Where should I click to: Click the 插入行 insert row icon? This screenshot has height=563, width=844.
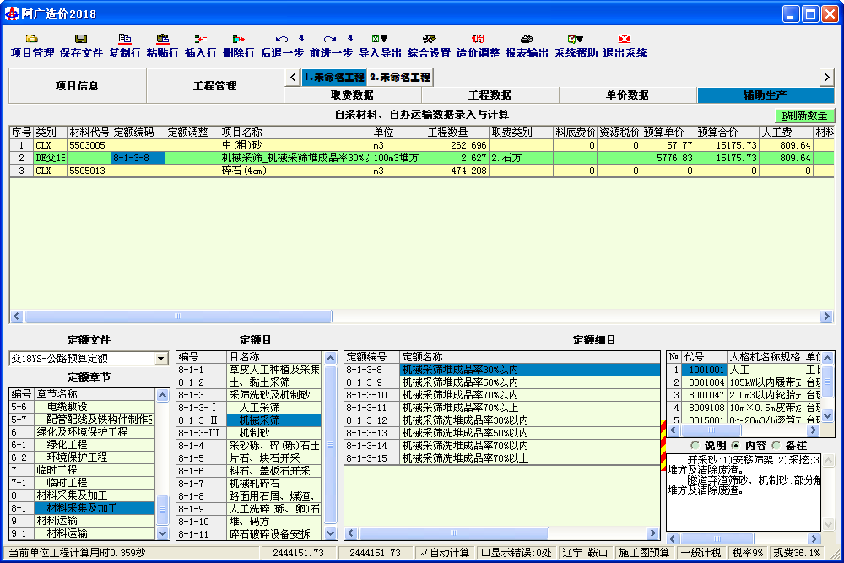click(x=200, y=39)
